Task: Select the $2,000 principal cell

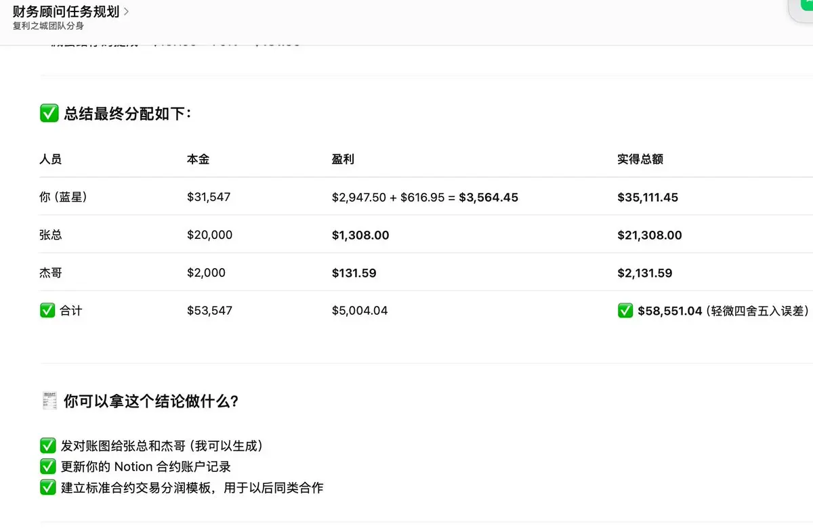Action: pyautogui.click(x=206, y=273)
